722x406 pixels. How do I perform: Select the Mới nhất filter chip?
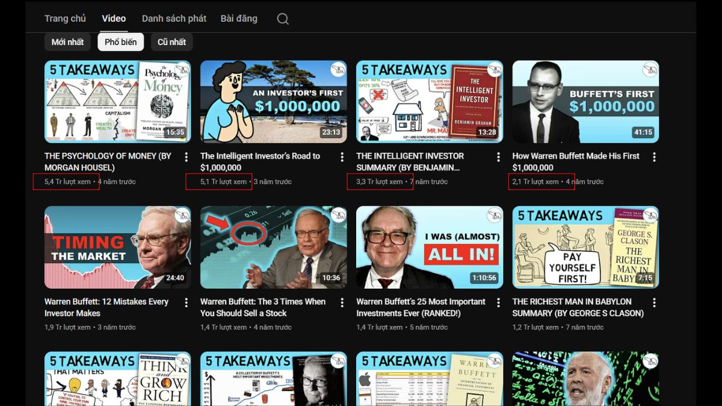[67, 42]
